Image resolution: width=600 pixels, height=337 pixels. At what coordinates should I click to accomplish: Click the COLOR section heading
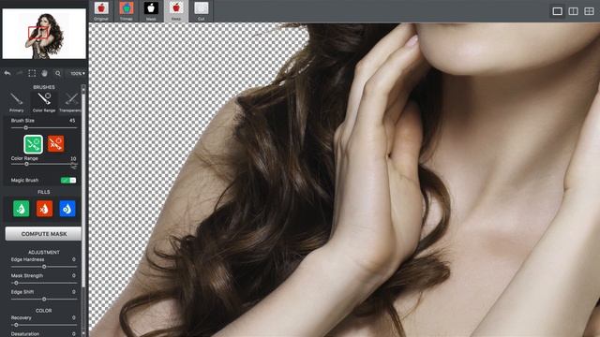click(44, 311)
